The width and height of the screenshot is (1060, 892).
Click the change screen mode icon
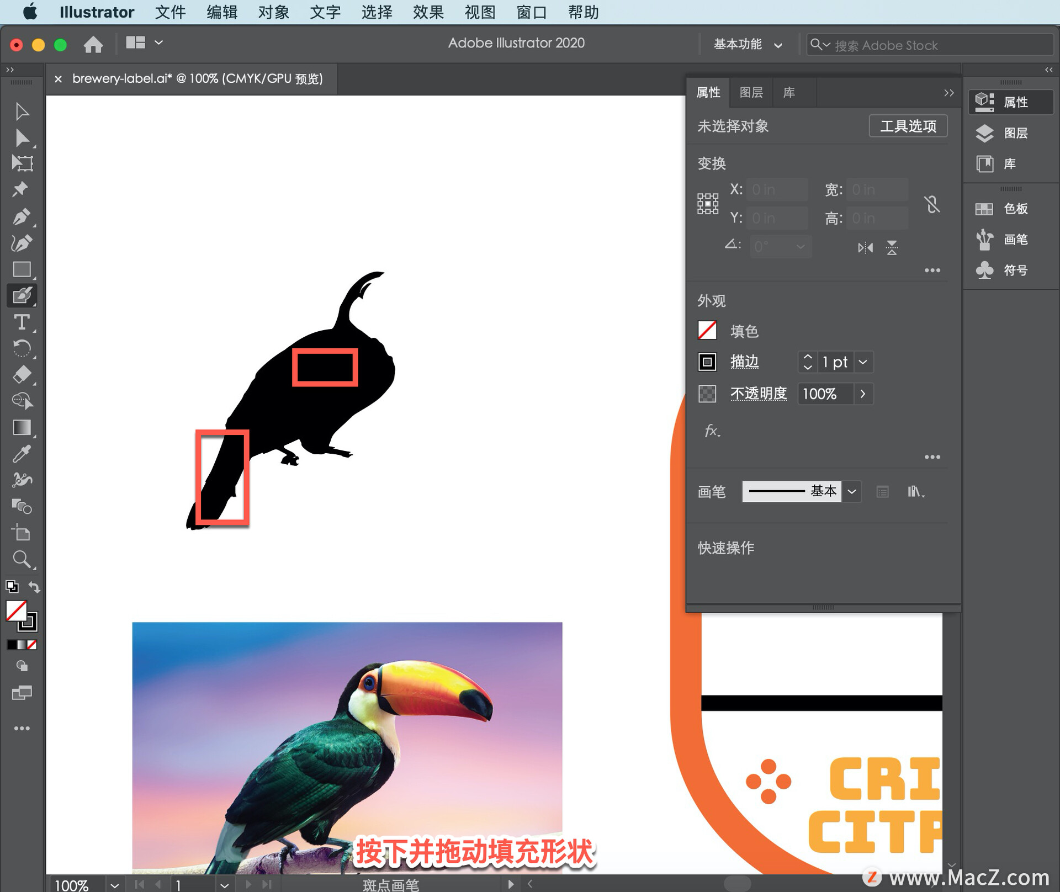22,693
